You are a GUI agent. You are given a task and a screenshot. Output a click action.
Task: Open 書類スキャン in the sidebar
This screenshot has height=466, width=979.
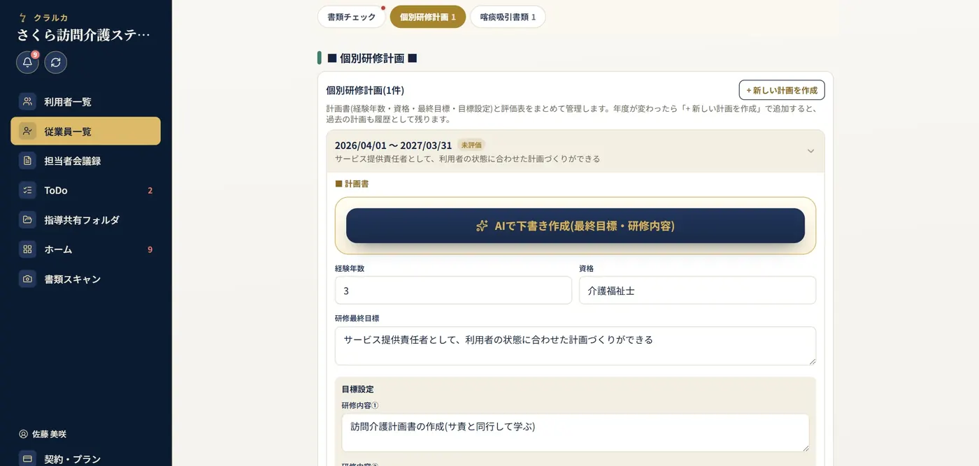(x=85, y=279)
